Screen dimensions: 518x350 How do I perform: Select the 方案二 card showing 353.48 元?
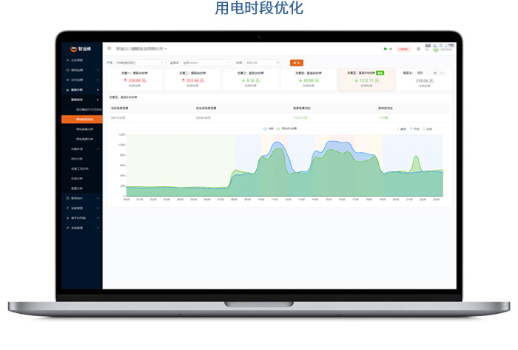click(x=192, y=80)
